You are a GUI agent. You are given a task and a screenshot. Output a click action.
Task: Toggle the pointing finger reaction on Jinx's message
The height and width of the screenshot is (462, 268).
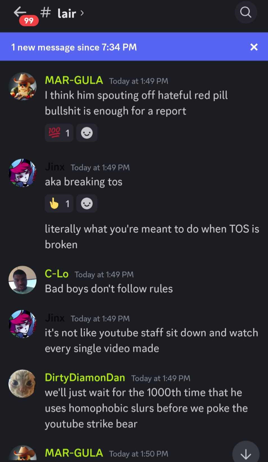pyautogui.click(x=59, y=203)
